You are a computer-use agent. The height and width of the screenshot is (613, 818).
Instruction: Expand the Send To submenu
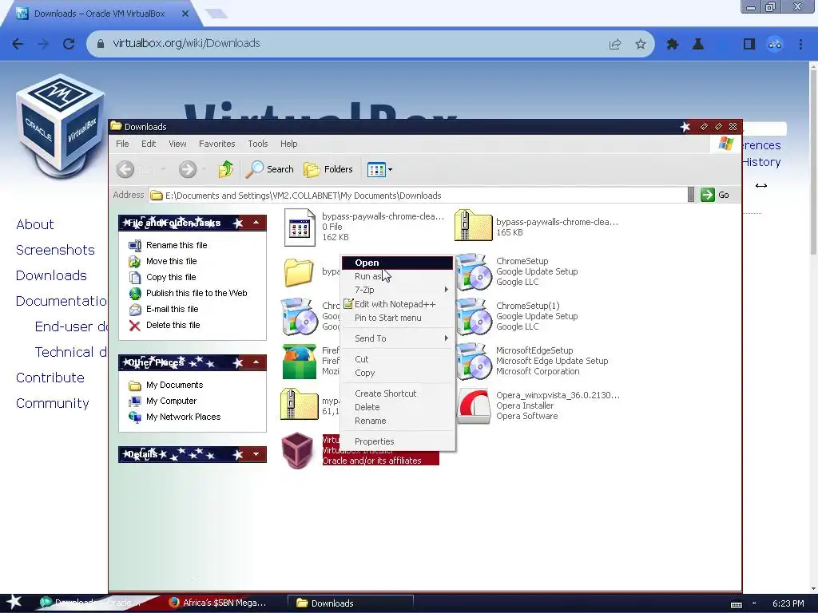tap(446, 338)
